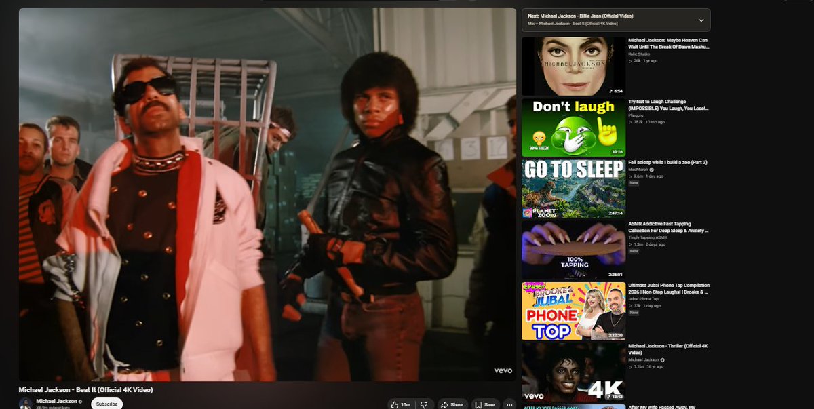Click the video title 'Michael Jackson - Beat It'
The image size is (814, 409).
pos(85,390)
